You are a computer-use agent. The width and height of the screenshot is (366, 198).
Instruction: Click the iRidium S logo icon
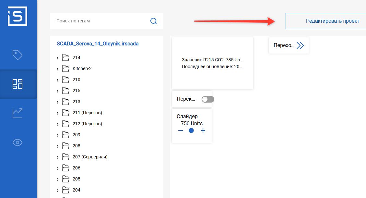(18, 16)
